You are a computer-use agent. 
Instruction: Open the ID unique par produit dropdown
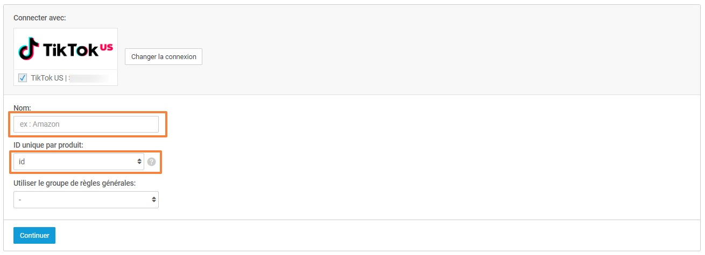[79, 162]
